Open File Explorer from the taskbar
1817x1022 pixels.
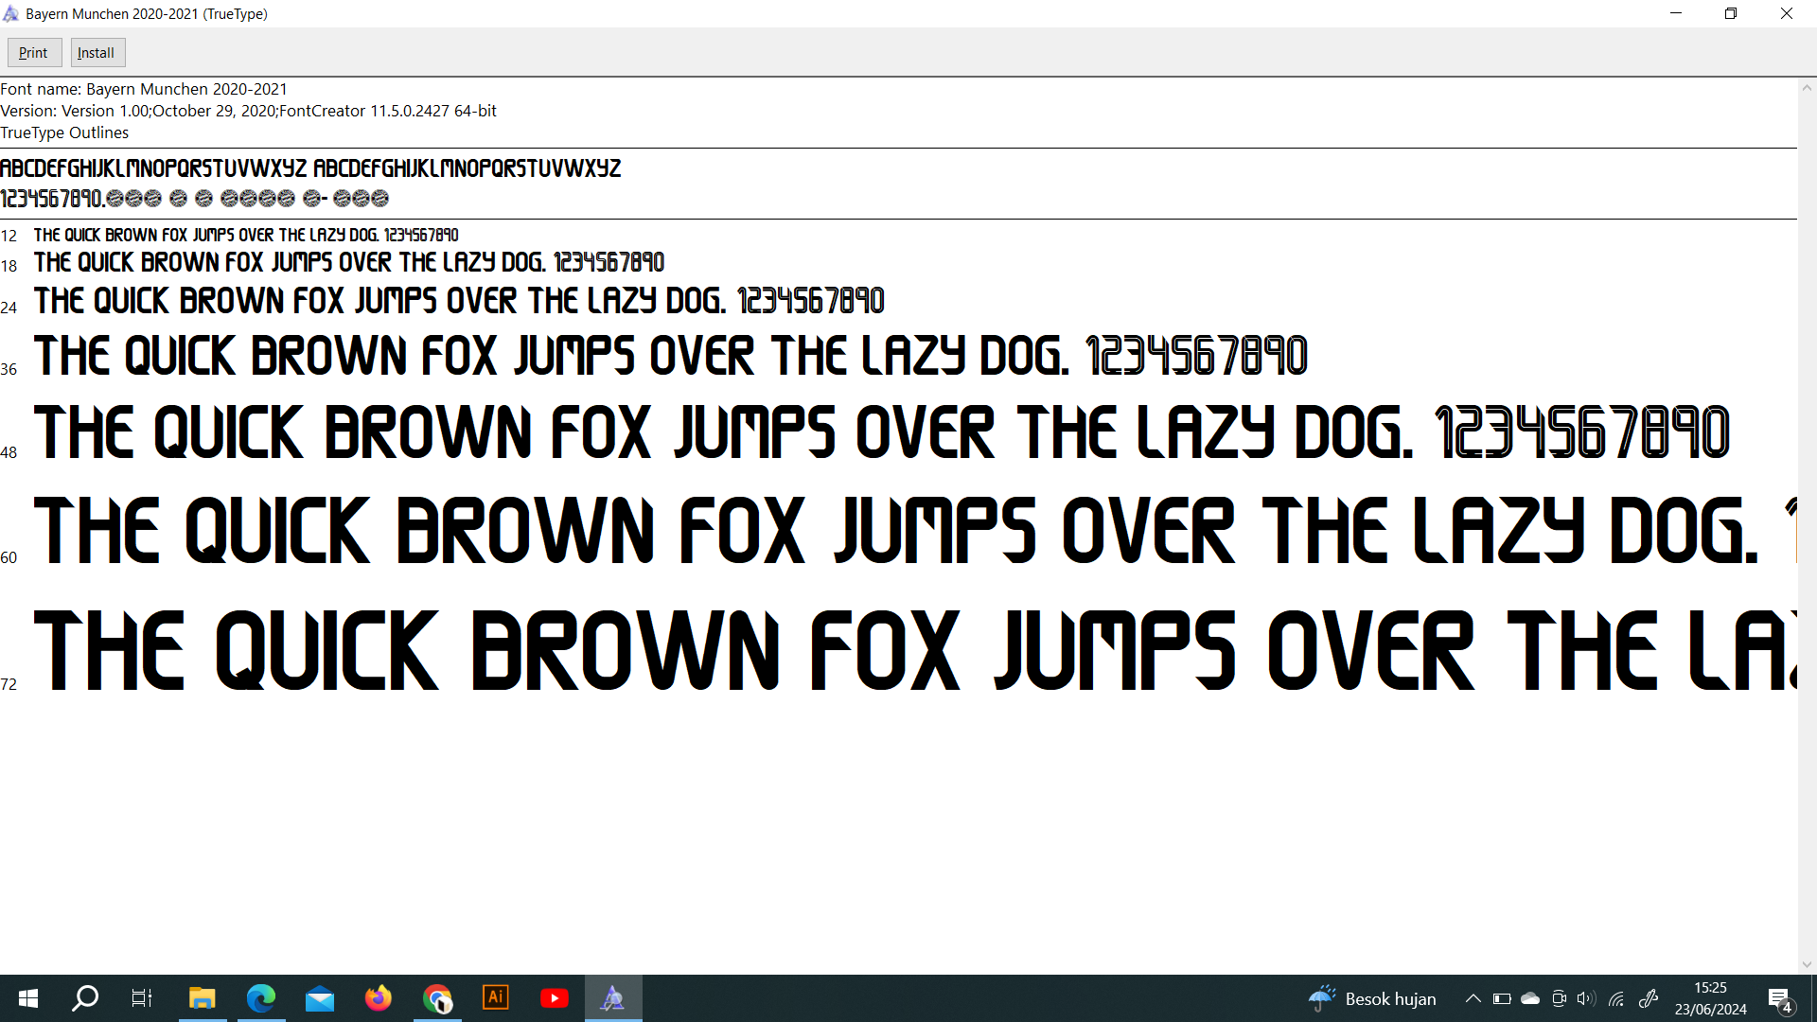(x=202, y=998)
